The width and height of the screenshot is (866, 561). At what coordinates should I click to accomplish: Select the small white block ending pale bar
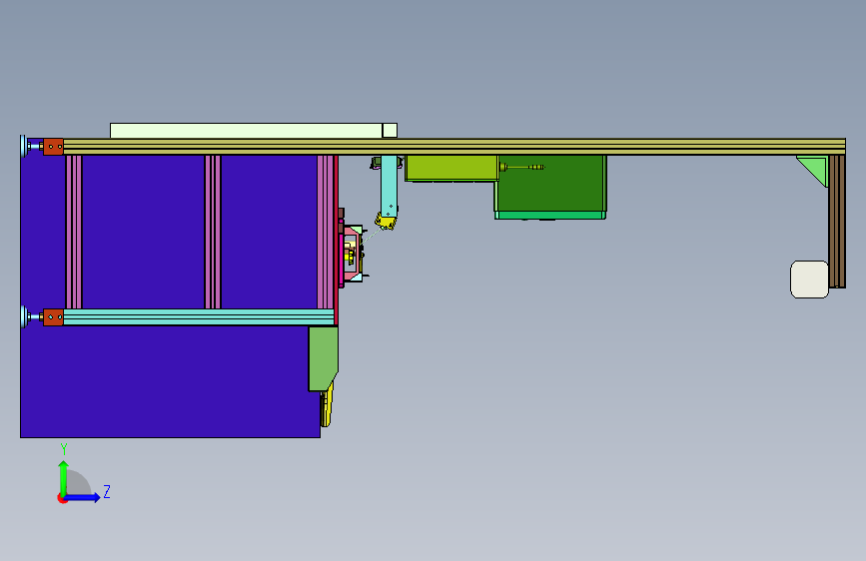coord(390,131)
